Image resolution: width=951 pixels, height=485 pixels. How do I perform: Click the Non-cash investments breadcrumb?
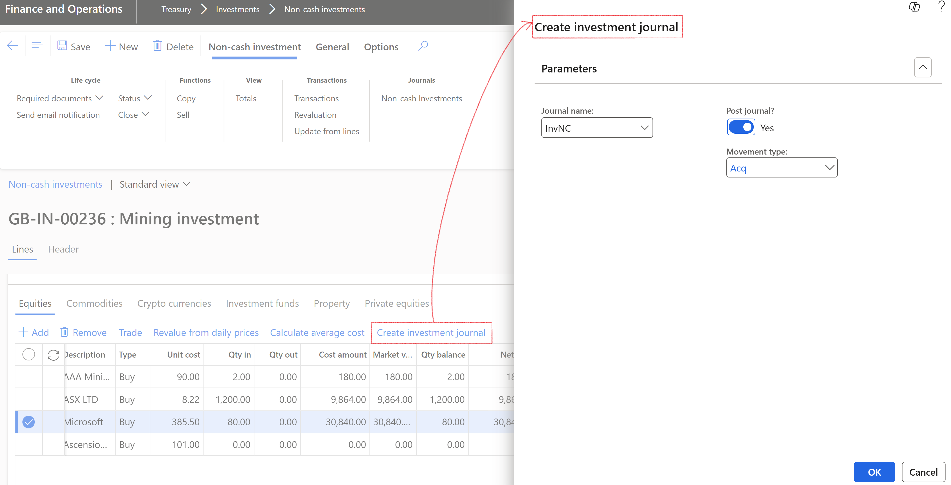tap(325, 10)
